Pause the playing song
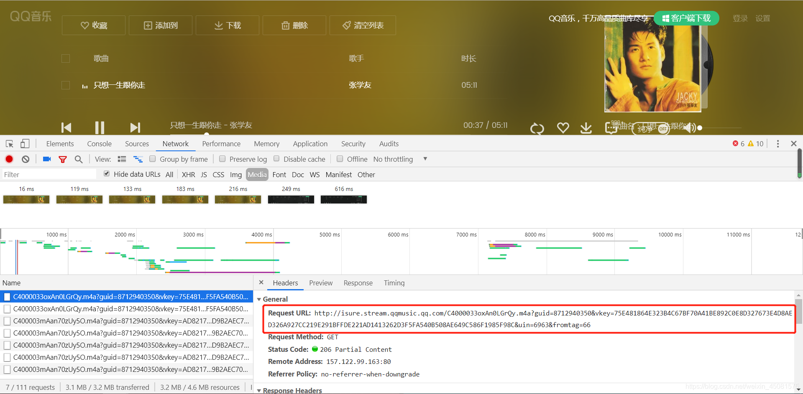This screenshot has height=394, width=803. point(100,127)
